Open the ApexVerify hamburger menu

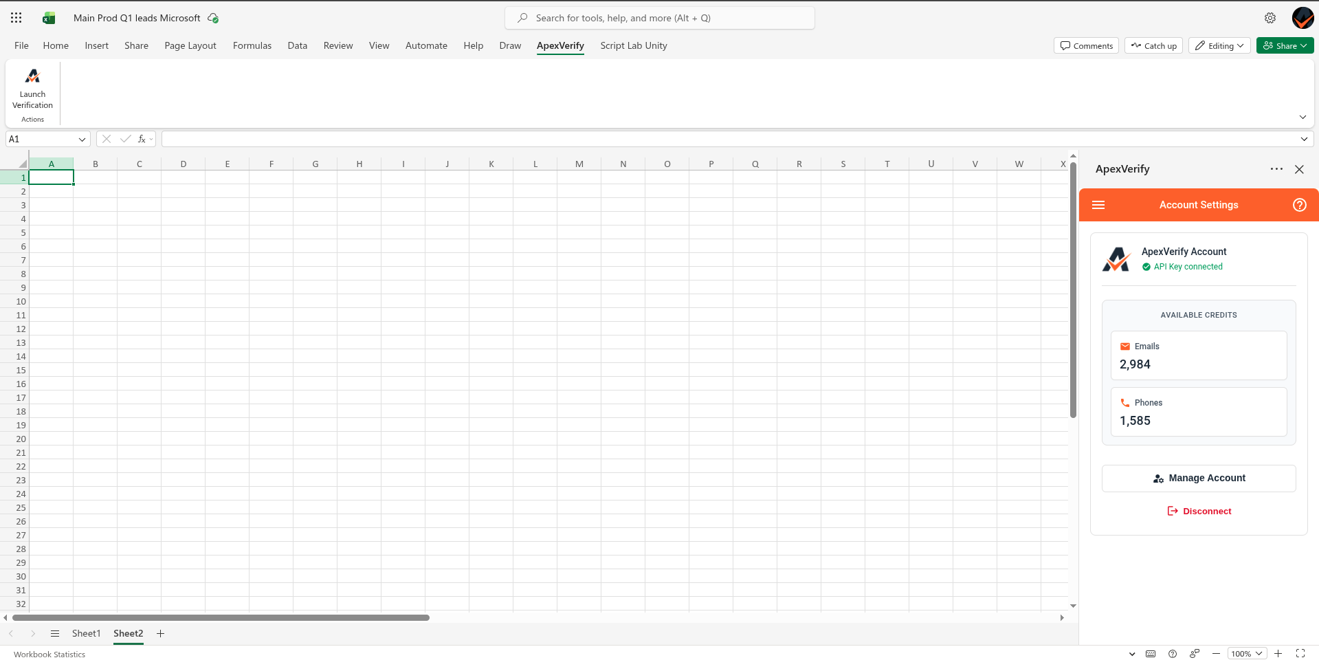tap(1098, 205)
